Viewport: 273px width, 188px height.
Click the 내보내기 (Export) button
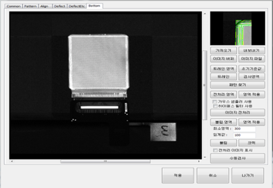click(x=252, y=51)
